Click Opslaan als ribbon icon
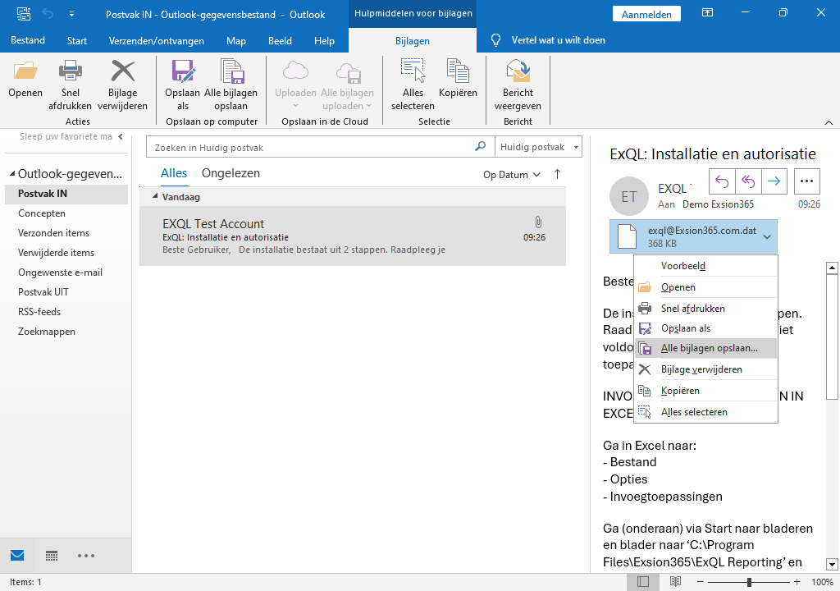840x591 pixels. point(183,71)
